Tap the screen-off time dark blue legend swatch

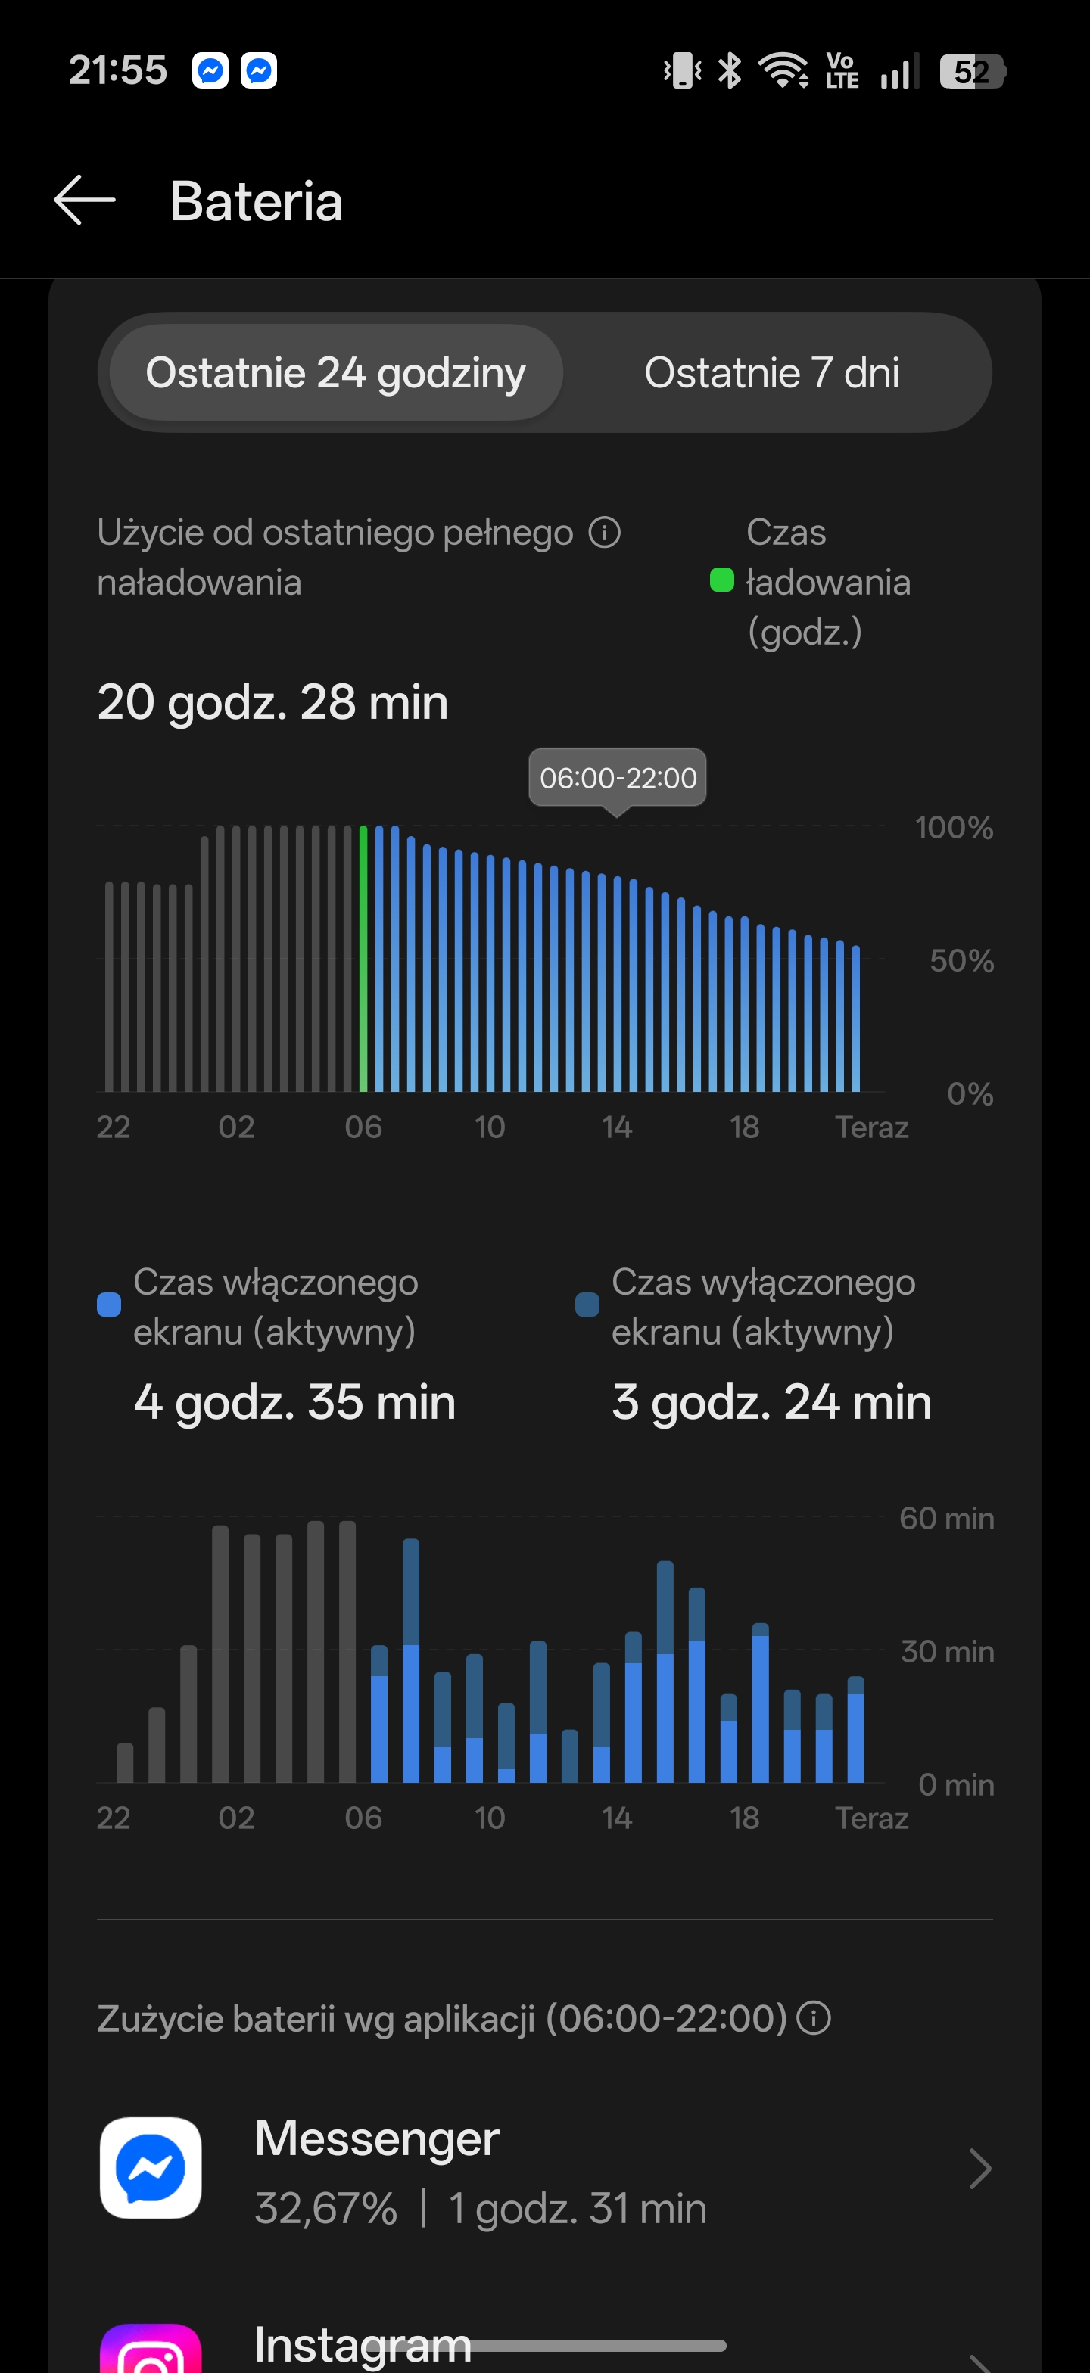tap(587, 1305)
